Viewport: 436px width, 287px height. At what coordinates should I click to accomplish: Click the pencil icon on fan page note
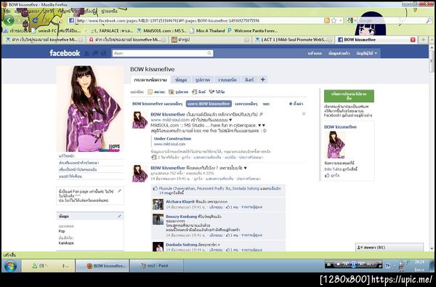120,191
